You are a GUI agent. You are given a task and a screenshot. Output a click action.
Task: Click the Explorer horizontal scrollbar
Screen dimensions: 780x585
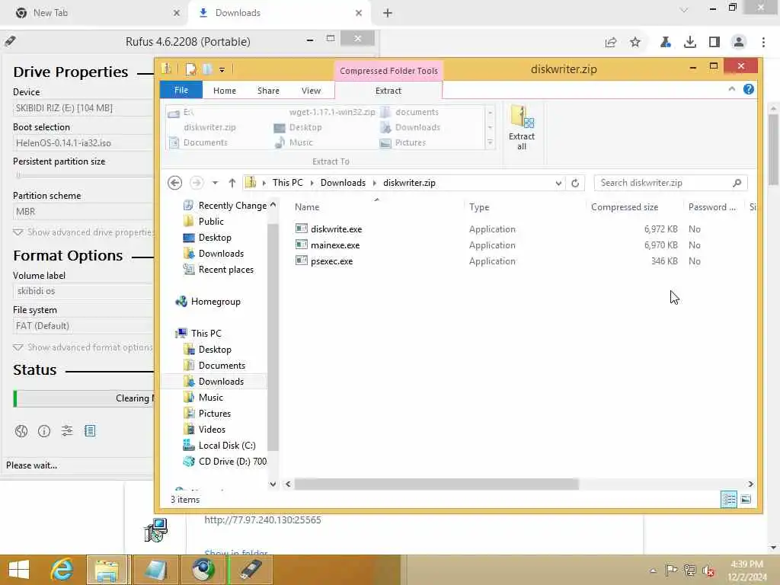(x=436, y=484)
